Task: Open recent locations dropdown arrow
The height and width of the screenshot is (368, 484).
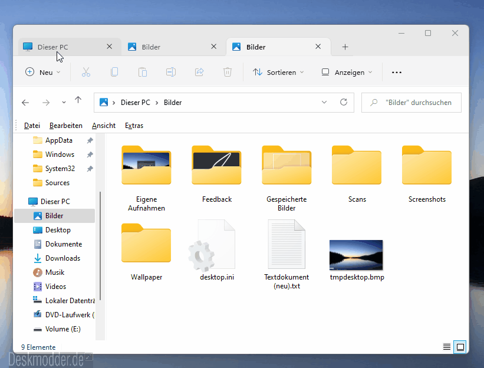Action: point(64,103)
